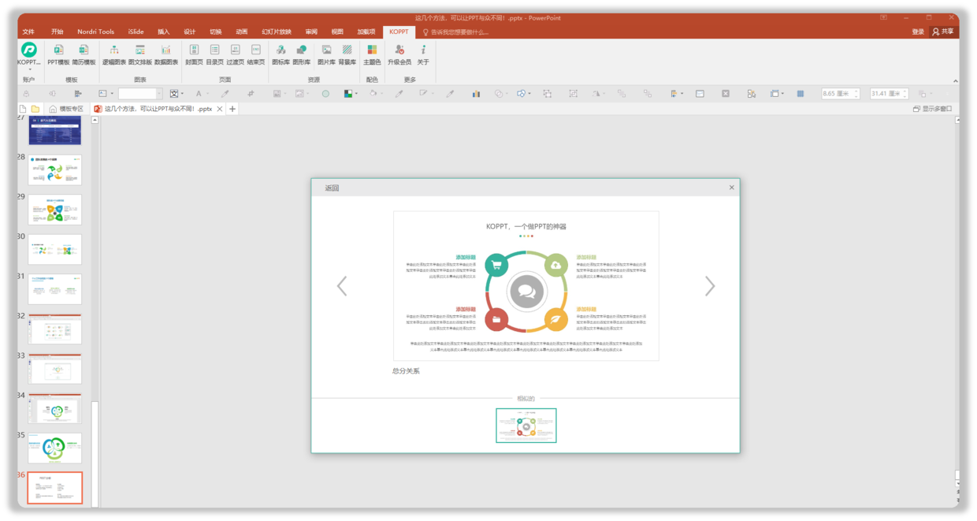Screen dimensions: 977x521
Task: Switch to the Nordri Tools tab
Action: [x=95, y=32]
